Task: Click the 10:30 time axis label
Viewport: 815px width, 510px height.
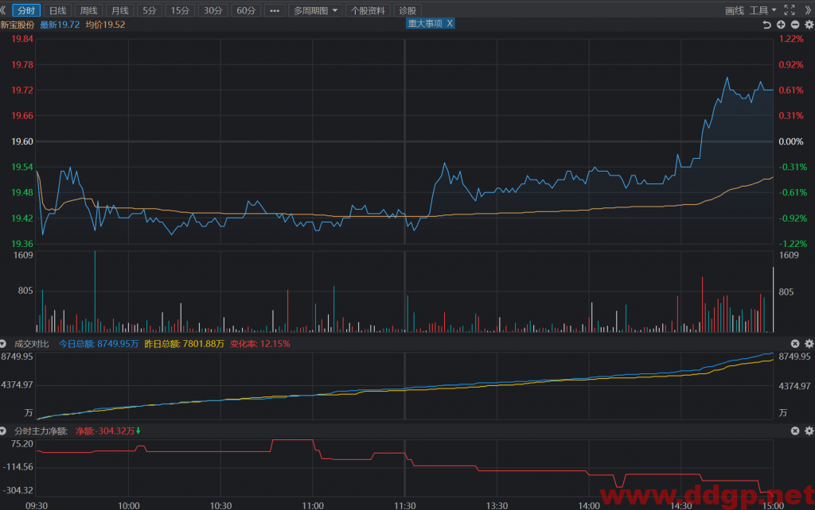Action: coord(220,505)
